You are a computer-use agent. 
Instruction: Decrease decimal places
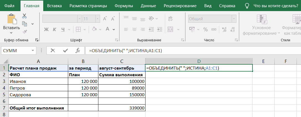232,29
